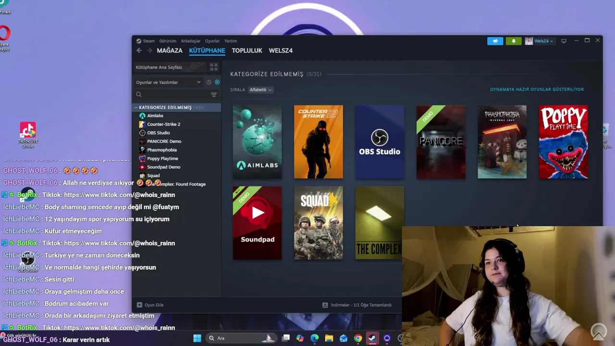615x346 pixels.
Task: Go forward with Steam's right arrow
Action: tap(149, 50)
